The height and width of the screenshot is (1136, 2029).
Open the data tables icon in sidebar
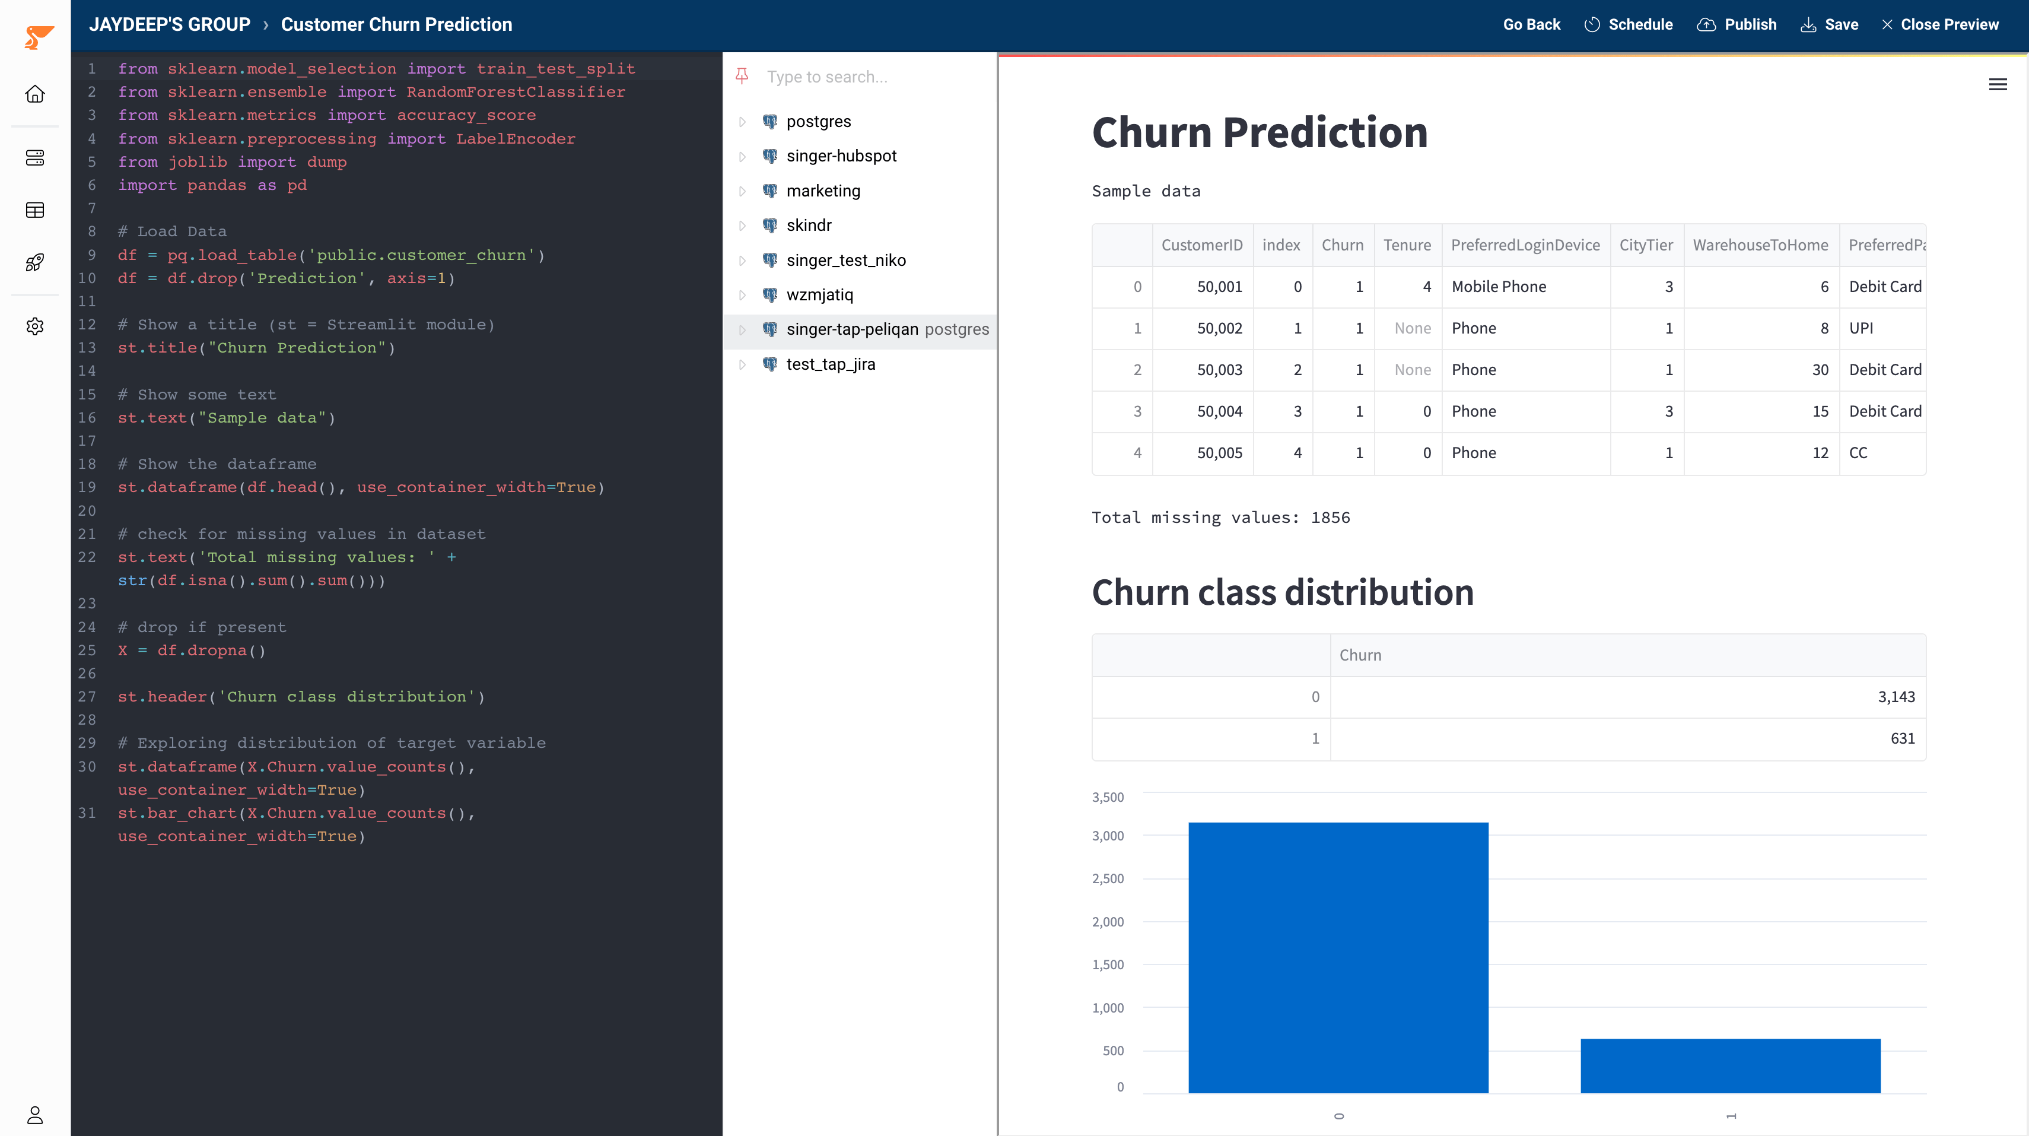[x=34, y=210]
